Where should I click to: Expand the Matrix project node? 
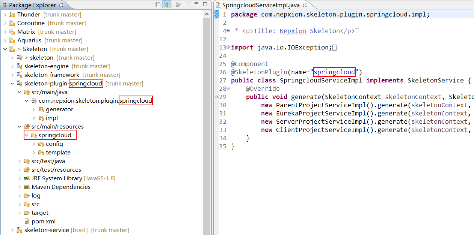[5, 32]
